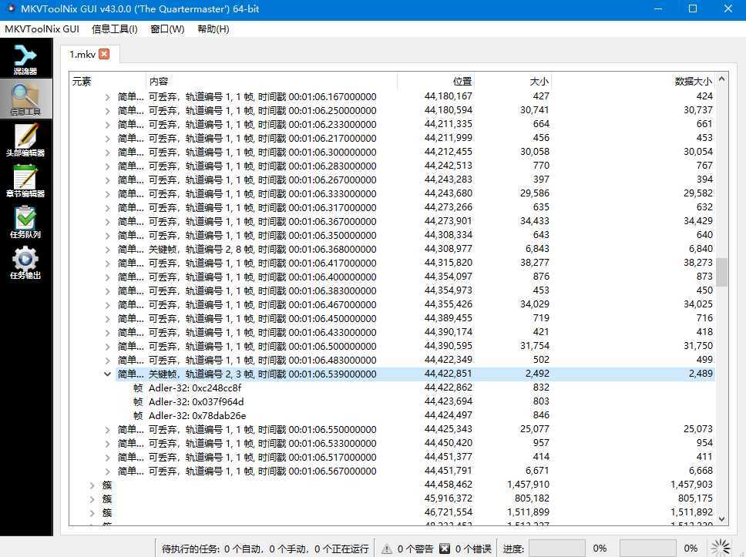Expand the row with timestamp 00:01:06.250000000
The image size is (746, 557).
click(108, 111)
